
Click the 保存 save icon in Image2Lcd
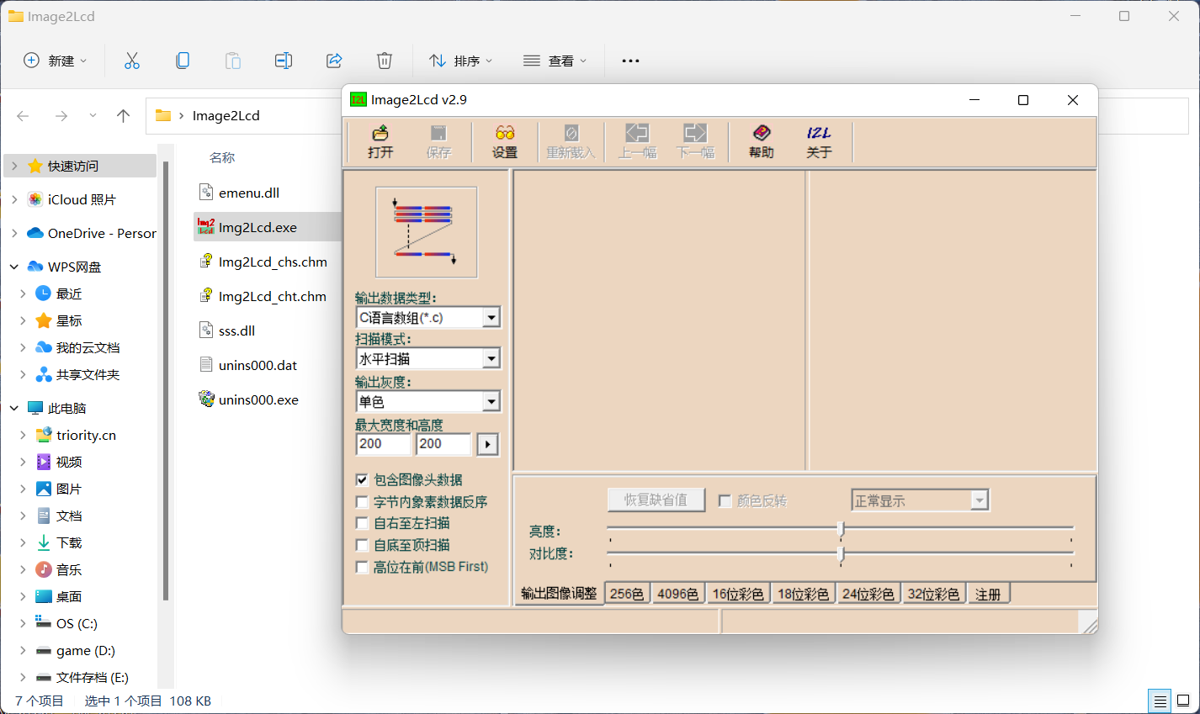pos(438,141)
